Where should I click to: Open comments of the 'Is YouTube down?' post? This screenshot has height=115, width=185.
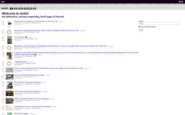(x=18, y=65)
